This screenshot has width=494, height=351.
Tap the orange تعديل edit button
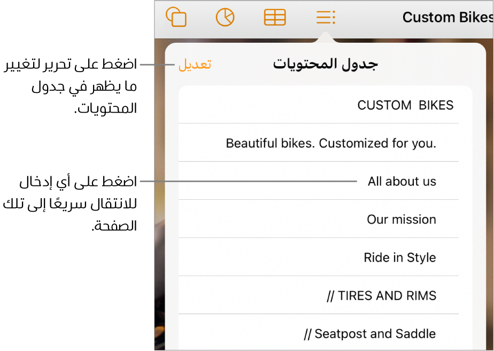(195, 64)
